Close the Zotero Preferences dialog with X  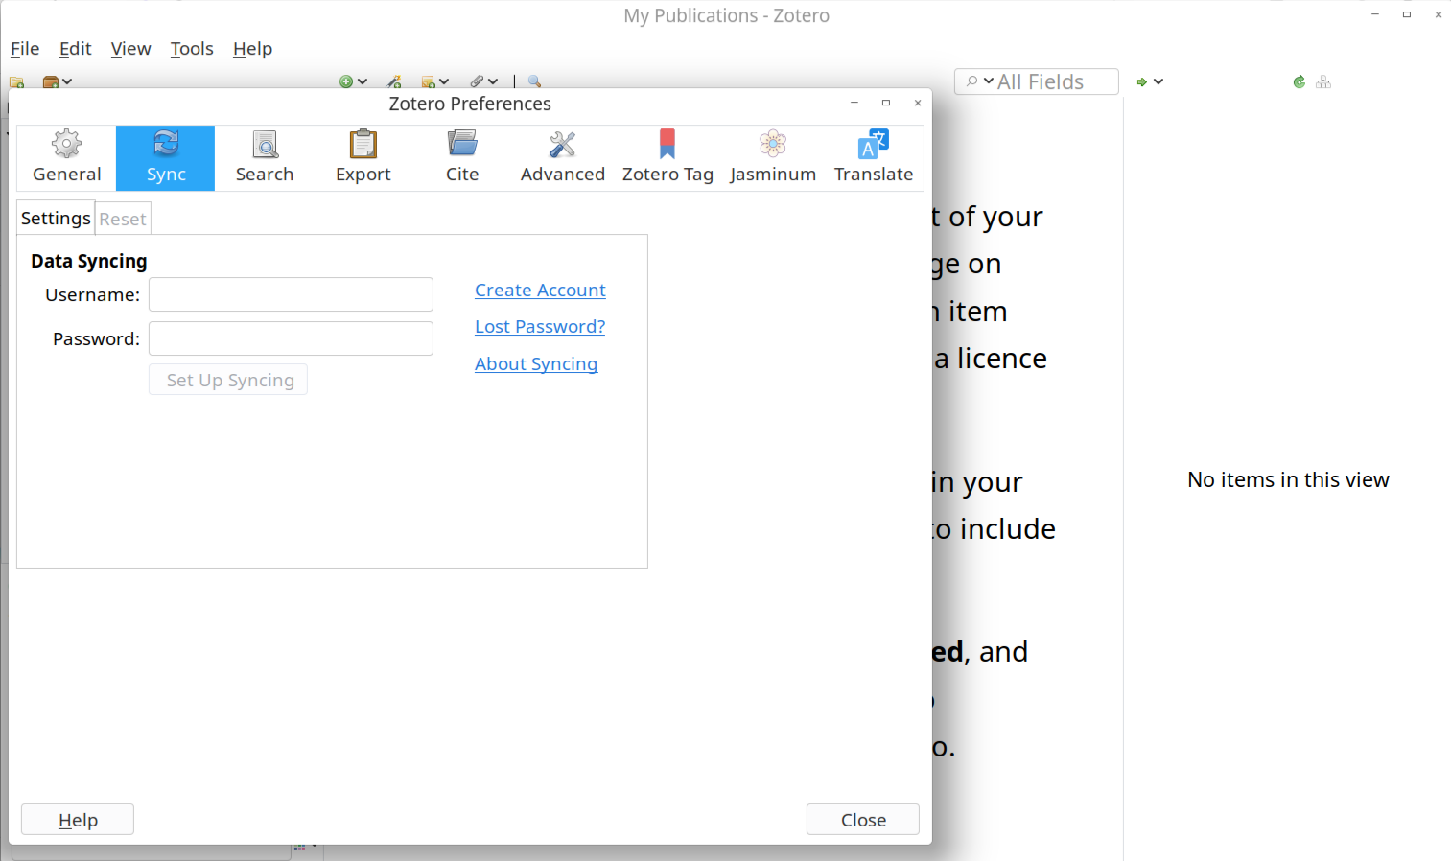pos(918,104)
